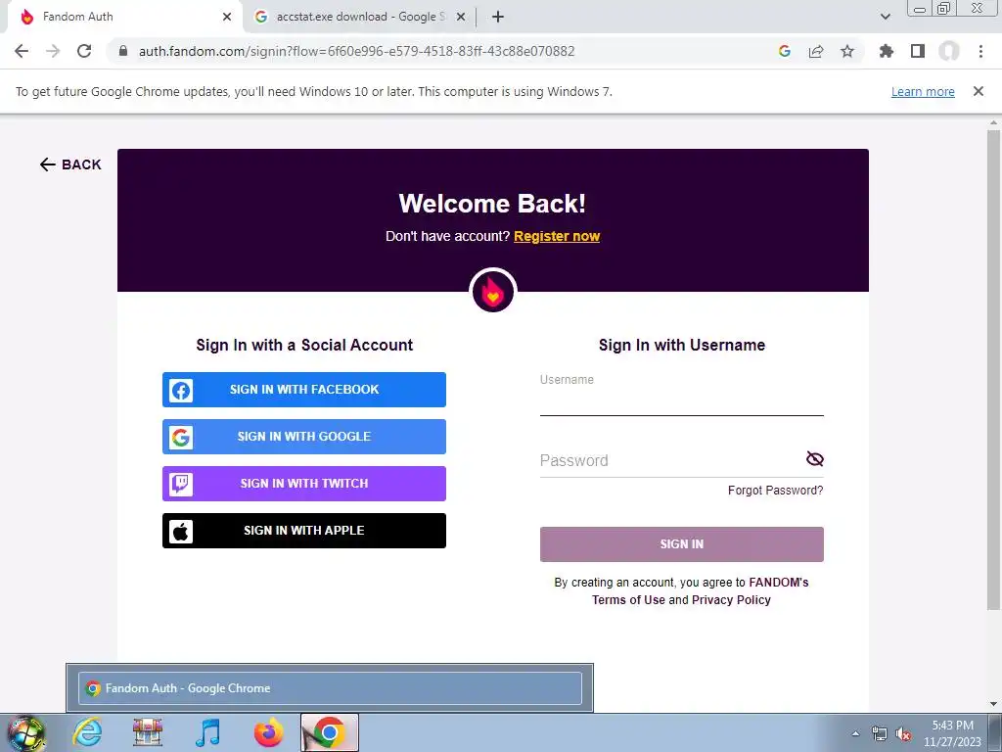Sign in with Facebook
The image size is (1002, 752).
point(304,390)
